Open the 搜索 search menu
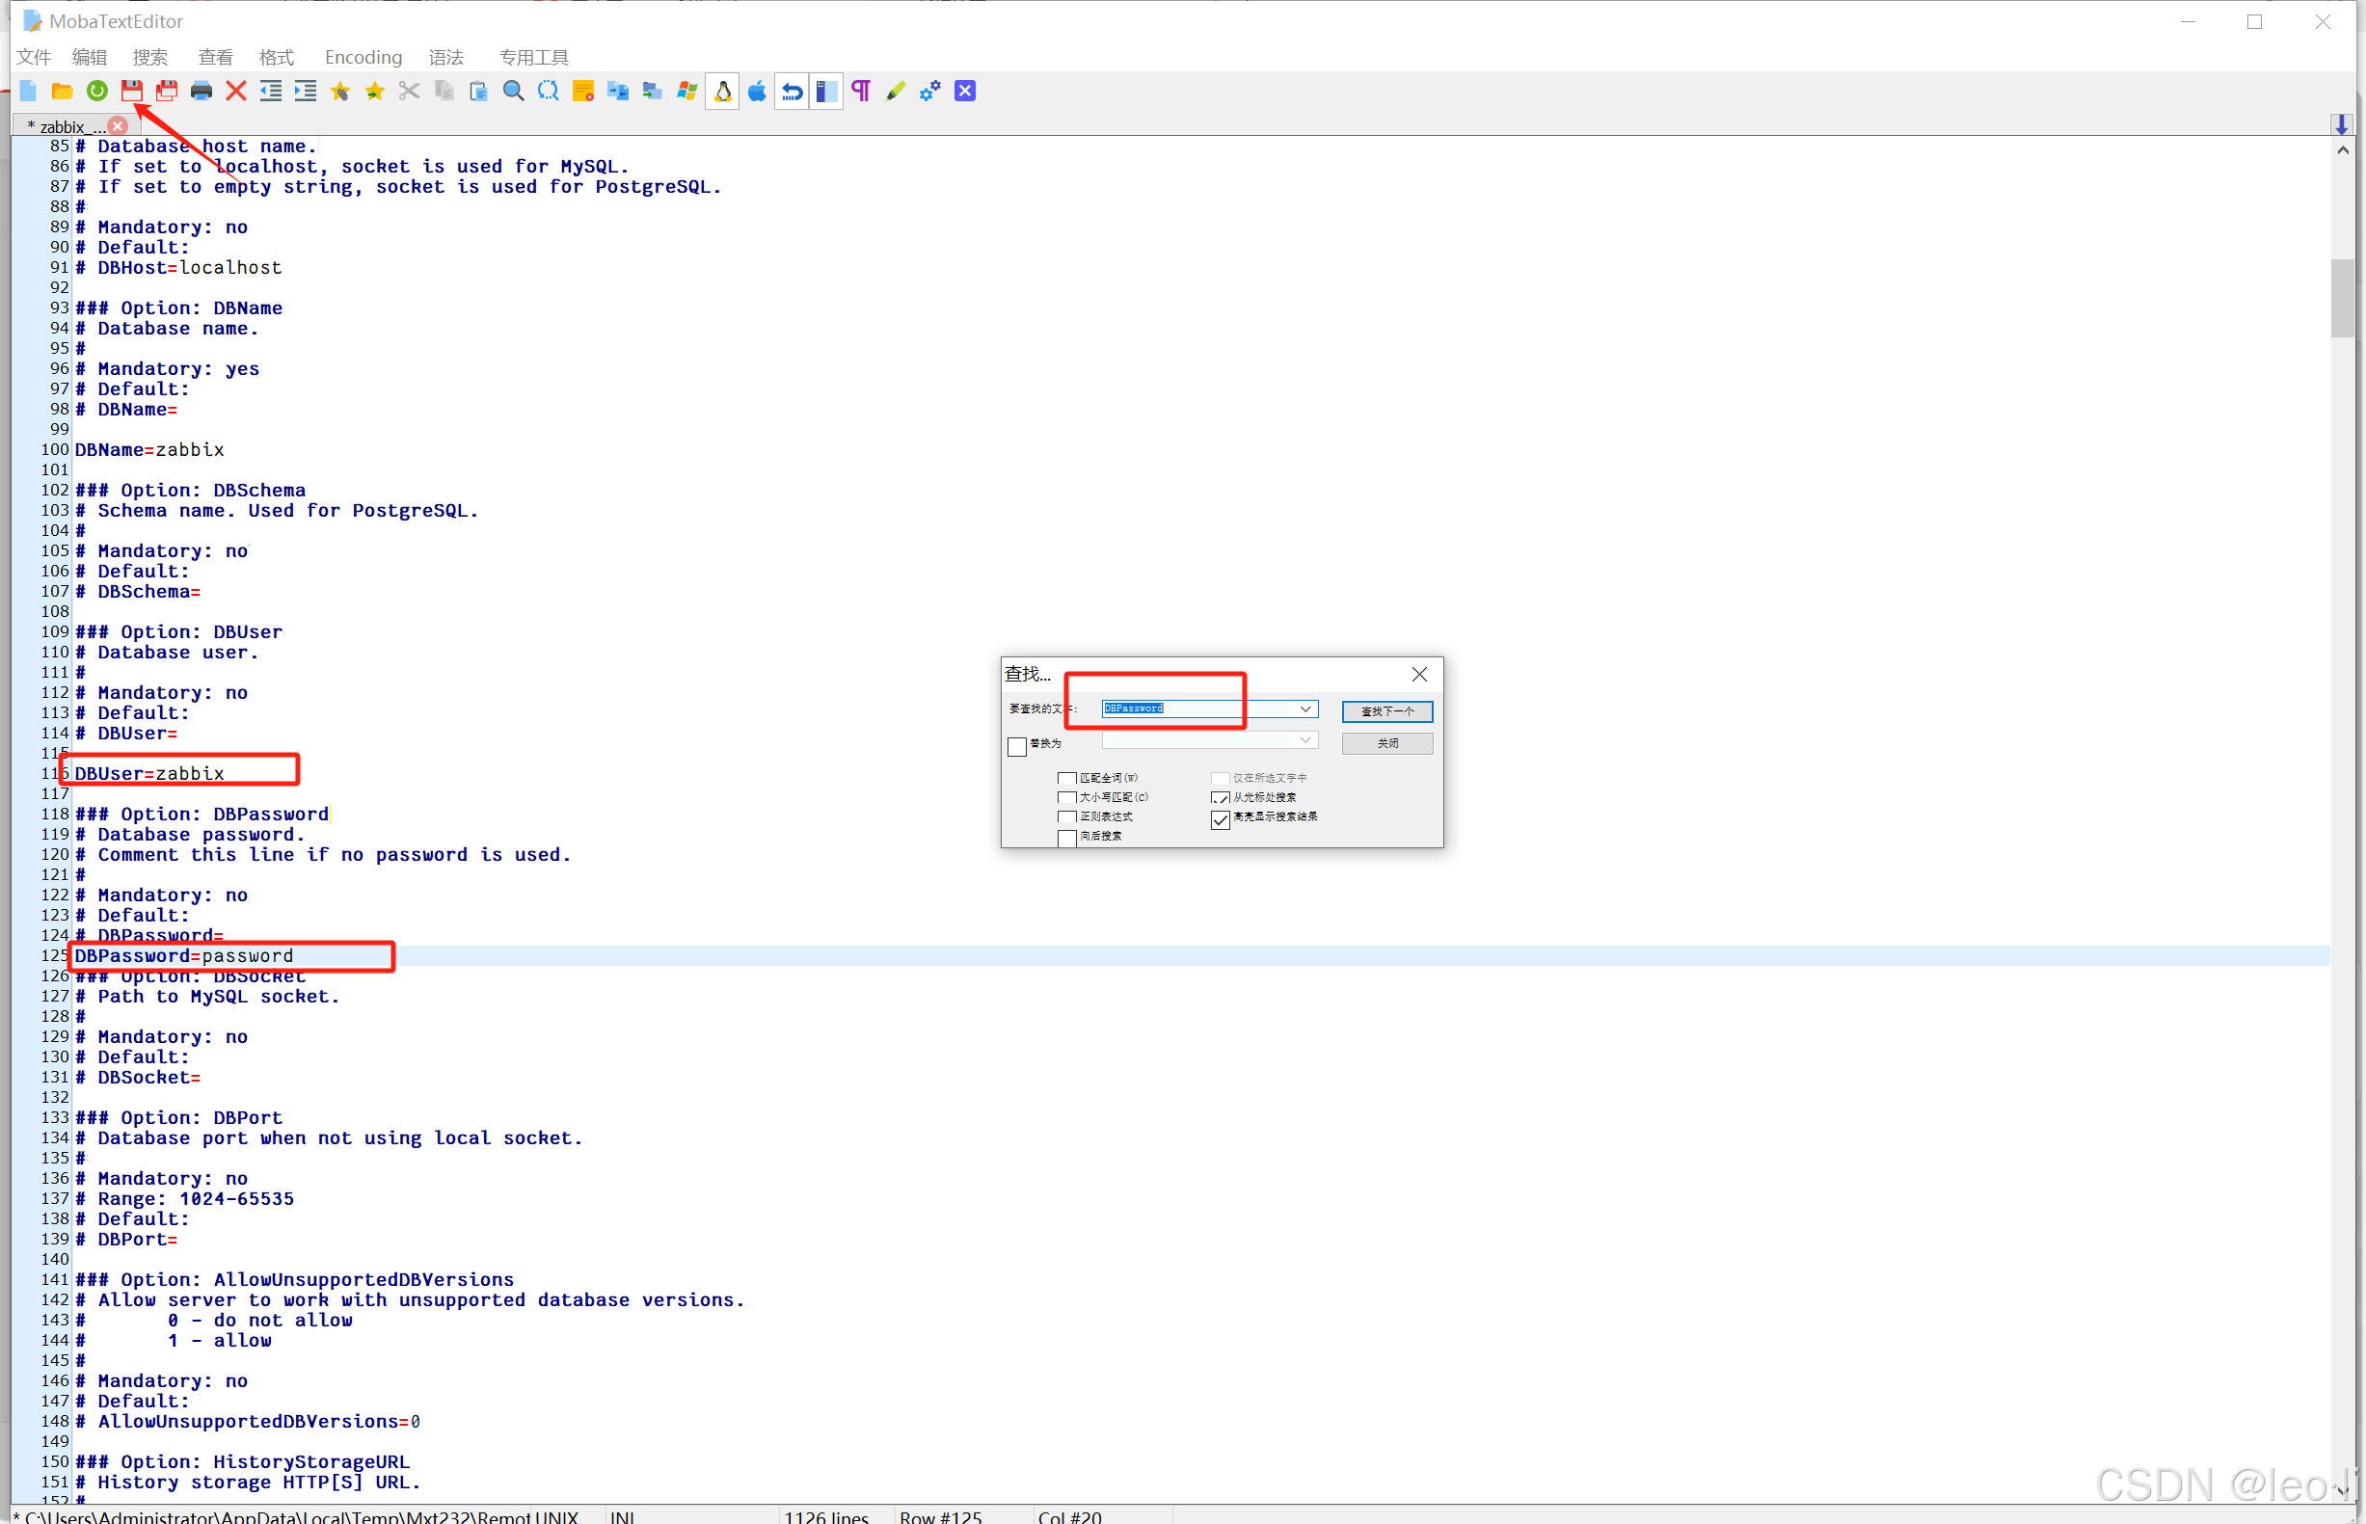2366x1524 pixels. click(150, 58)
